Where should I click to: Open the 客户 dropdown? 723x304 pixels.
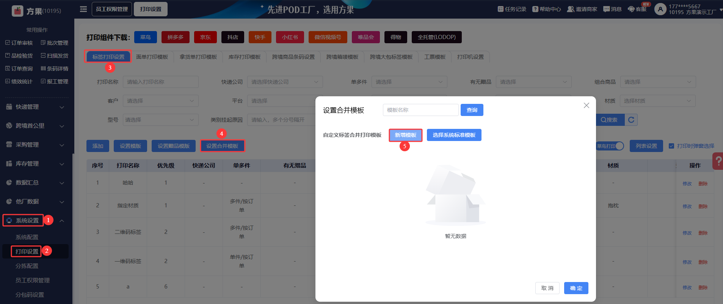161,101
